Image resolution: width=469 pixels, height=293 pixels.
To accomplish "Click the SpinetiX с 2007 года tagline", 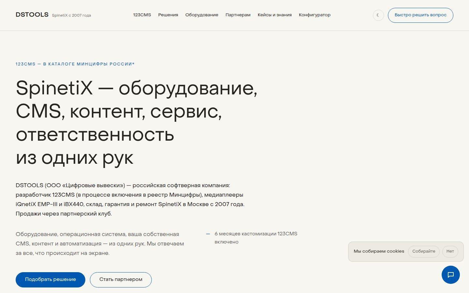I will click(x=71, y=15).
